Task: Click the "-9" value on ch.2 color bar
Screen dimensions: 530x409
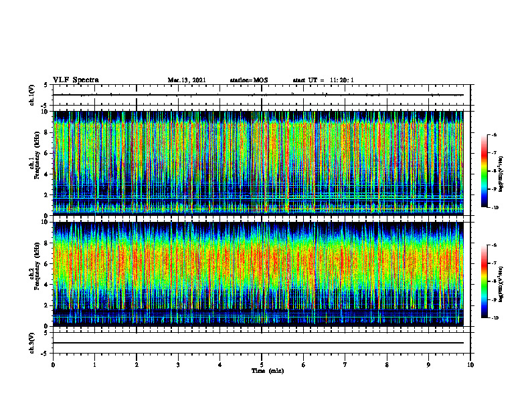Action: [x=493, y=299]
